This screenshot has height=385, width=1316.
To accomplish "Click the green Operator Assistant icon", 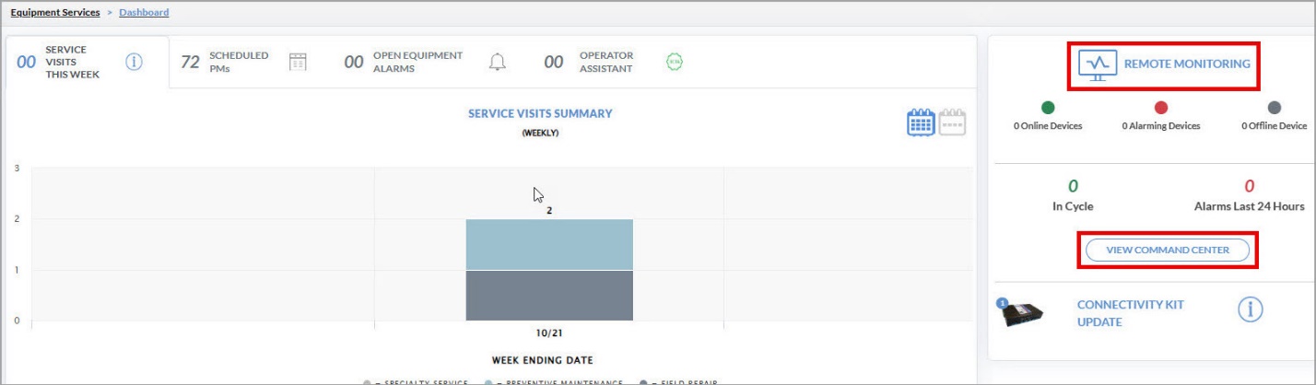I will coord(674,62).
